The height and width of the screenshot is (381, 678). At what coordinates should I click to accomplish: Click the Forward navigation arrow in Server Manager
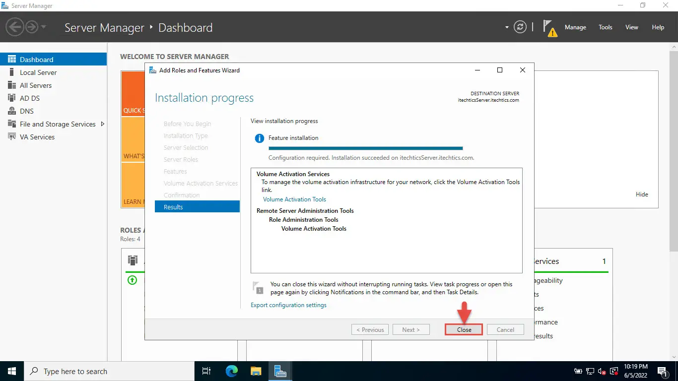(32, 27)
